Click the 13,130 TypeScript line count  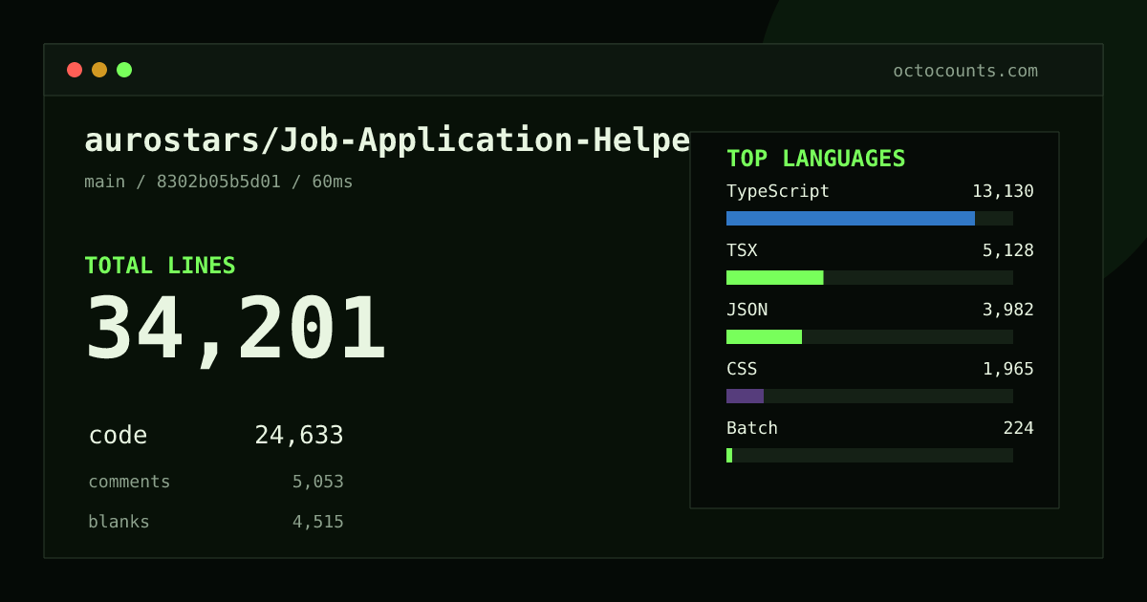[1003, 191]
